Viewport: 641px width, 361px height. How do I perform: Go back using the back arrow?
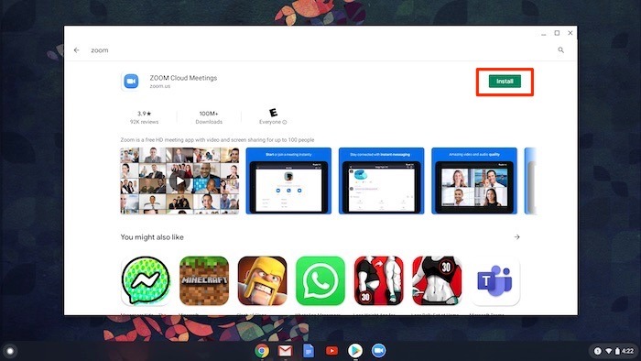click(x=76, y=49)
